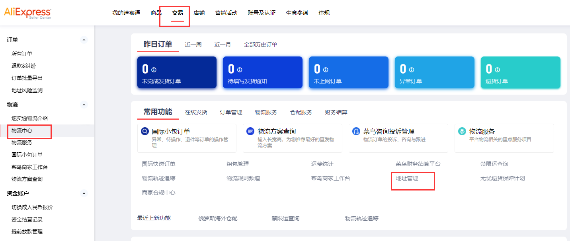Collapse the 资金账户 sidebar section
570x241 pixels.
point(84,193)
